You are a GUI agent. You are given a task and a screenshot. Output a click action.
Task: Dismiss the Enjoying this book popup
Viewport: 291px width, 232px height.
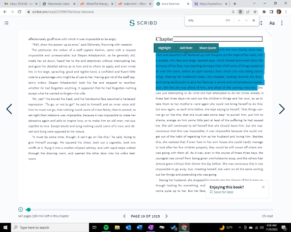pyautogui.click(x=263, y=187)
